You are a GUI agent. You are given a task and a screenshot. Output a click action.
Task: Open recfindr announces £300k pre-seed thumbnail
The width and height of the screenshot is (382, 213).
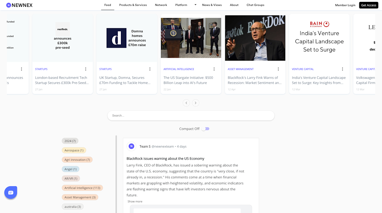(x=63, y=38)
